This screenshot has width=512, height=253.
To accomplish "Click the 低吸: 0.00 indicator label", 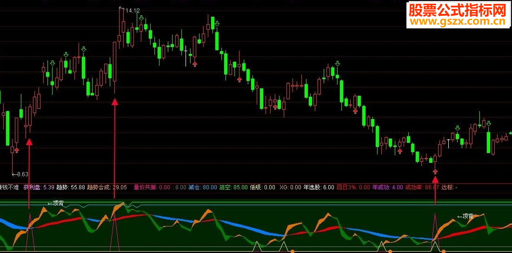I will (x=263, y=187).
